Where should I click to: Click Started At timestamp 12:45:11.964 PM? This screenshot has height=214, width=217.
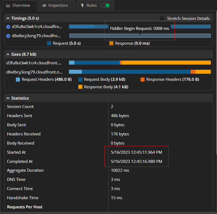pyautogui.click(x=136, y=152)
